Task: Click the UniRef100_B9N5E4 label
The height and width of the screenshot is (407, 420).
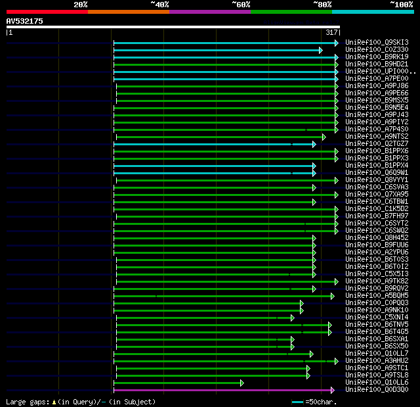Action: (x=377, y=108)
